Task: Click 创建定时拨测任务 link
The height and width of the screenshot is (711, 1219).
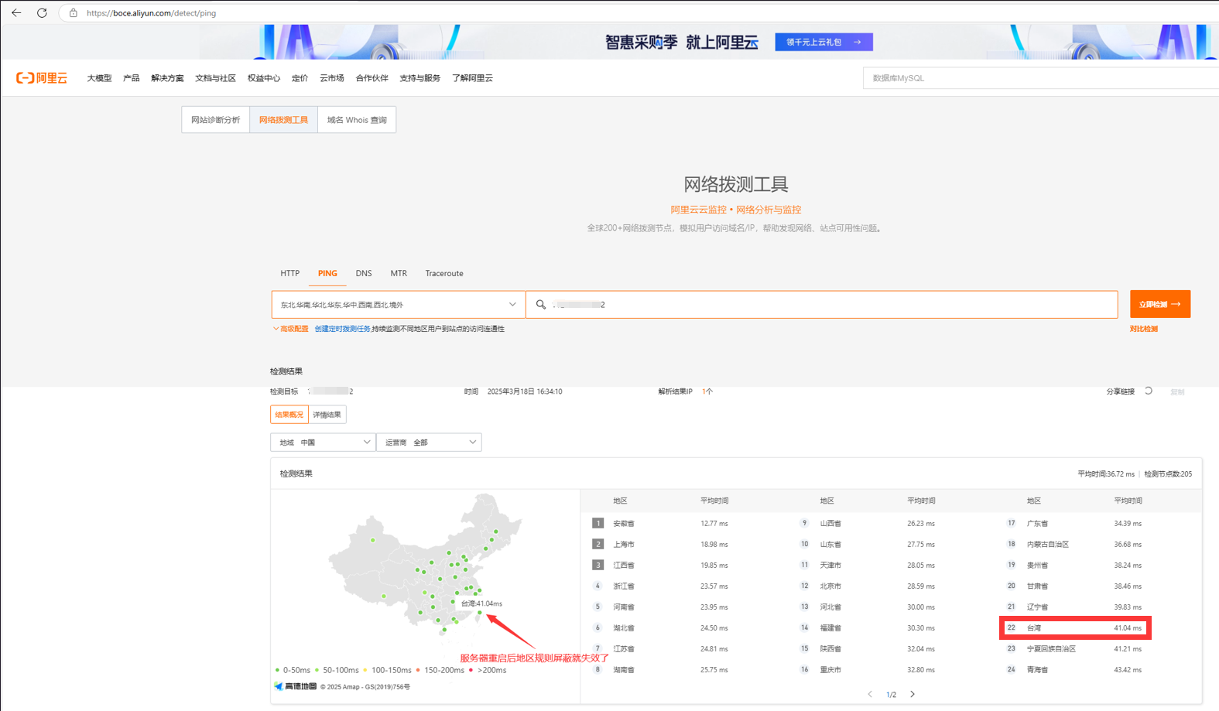Action: 342,329
